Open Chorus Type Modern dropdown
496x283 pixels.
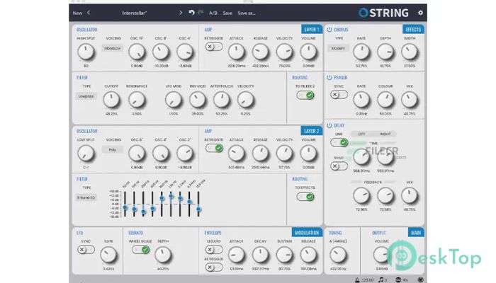(x=338, y=48)
